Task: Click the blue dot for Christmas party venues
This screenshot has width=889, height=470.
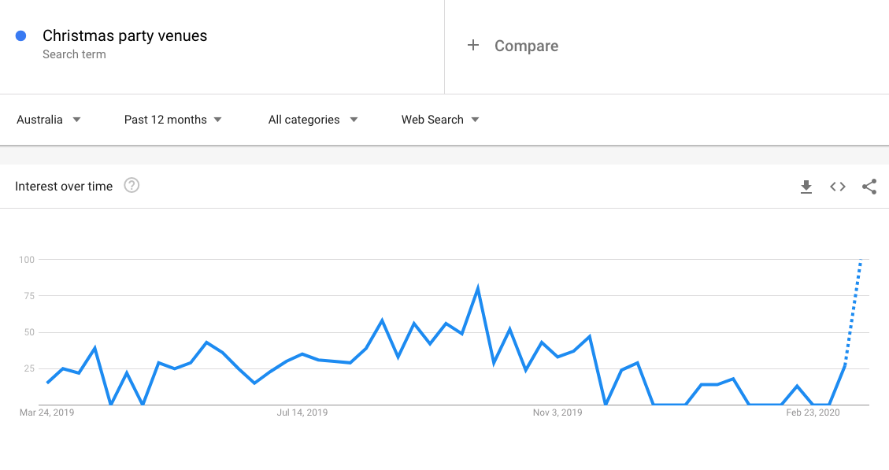Action: click(x=21, y=35)
